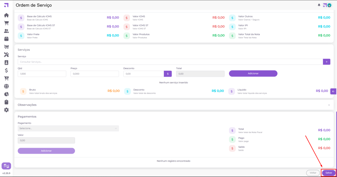
Task: Expand the Observações section
Action: (x=329, y=105)
